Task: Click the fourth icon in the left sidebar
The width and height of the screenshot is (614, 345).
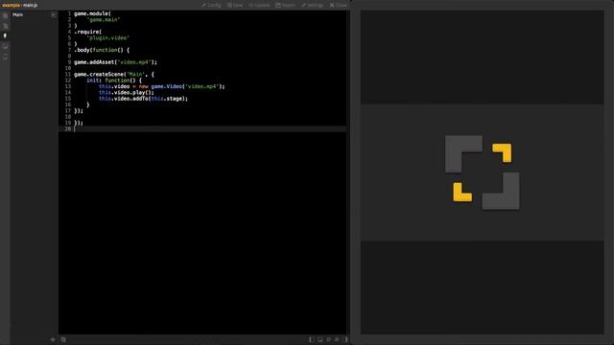Action: pos(5,46)
